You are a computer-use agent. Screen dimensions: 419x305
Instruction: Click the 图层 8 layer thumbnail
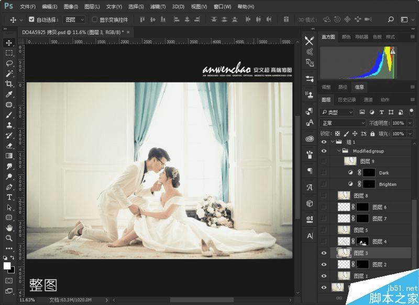pos(344,195)
